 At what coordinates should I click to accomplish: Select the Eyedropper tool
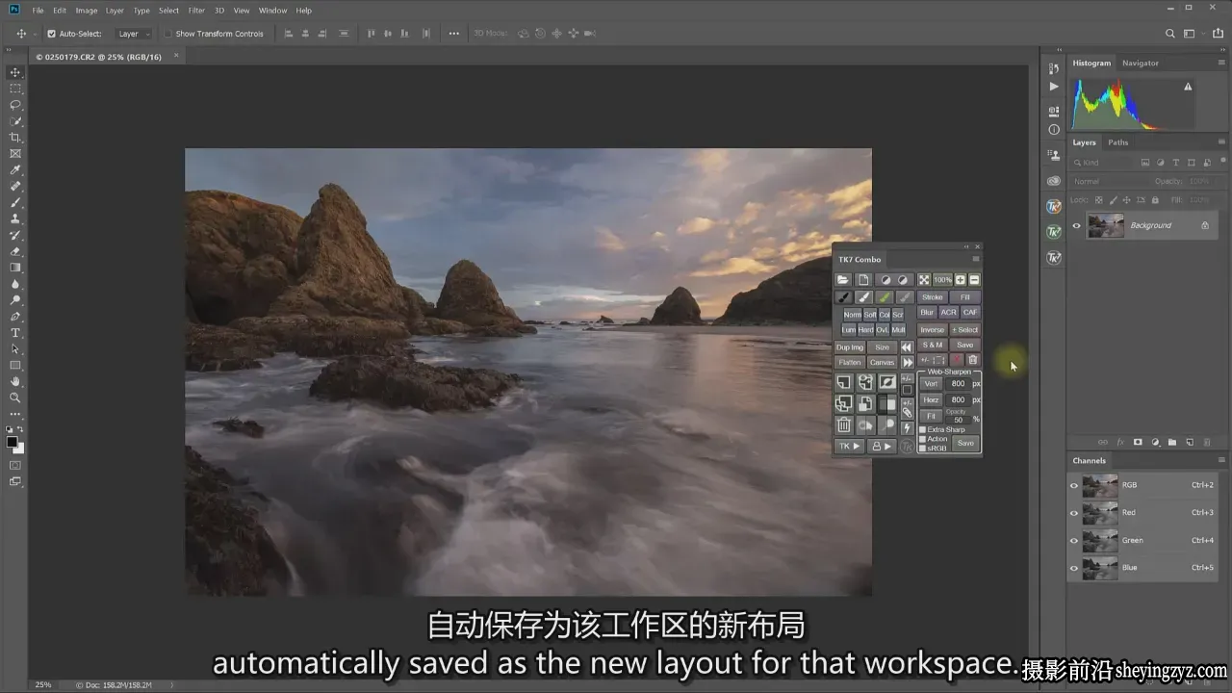coord(15,170)
